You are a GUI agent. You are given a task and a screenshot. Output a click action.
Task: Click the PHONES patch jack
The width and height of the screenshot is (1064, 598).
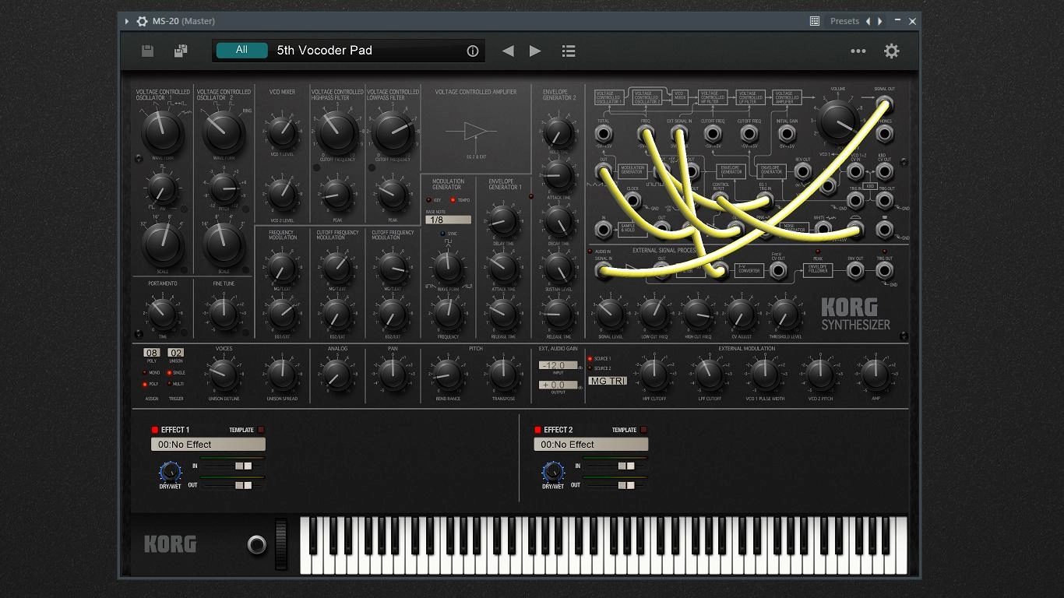[x=885, y=134]
